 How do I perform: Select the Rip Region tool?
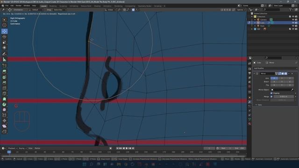click(4, 132)
